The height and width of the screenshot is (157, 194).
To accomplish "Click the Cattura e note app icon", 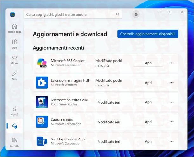I will click(x=42, y=122).
